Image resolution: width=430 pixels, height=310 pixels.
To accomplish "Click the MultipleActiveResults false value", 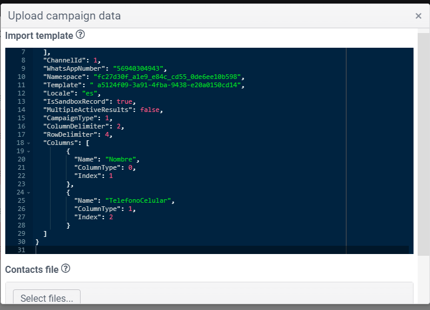I will pyautogui.click(x=149, y=110).
